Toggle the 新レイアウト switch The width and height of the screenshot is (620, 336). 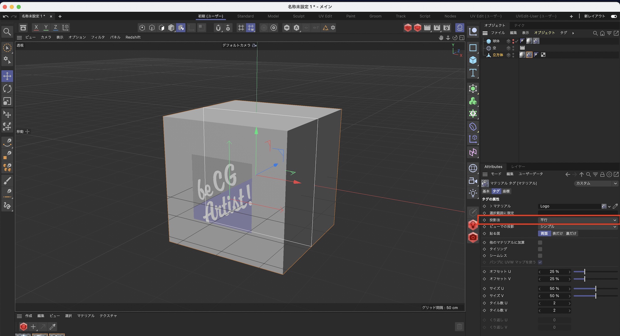(613, 16)
